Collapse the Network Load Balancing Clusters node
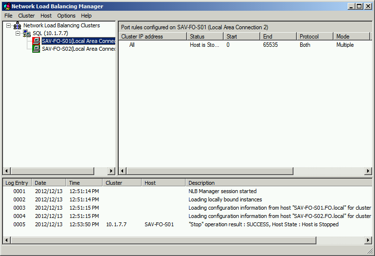The height and width of the screenshot is (256, 375). coord(9,25)
